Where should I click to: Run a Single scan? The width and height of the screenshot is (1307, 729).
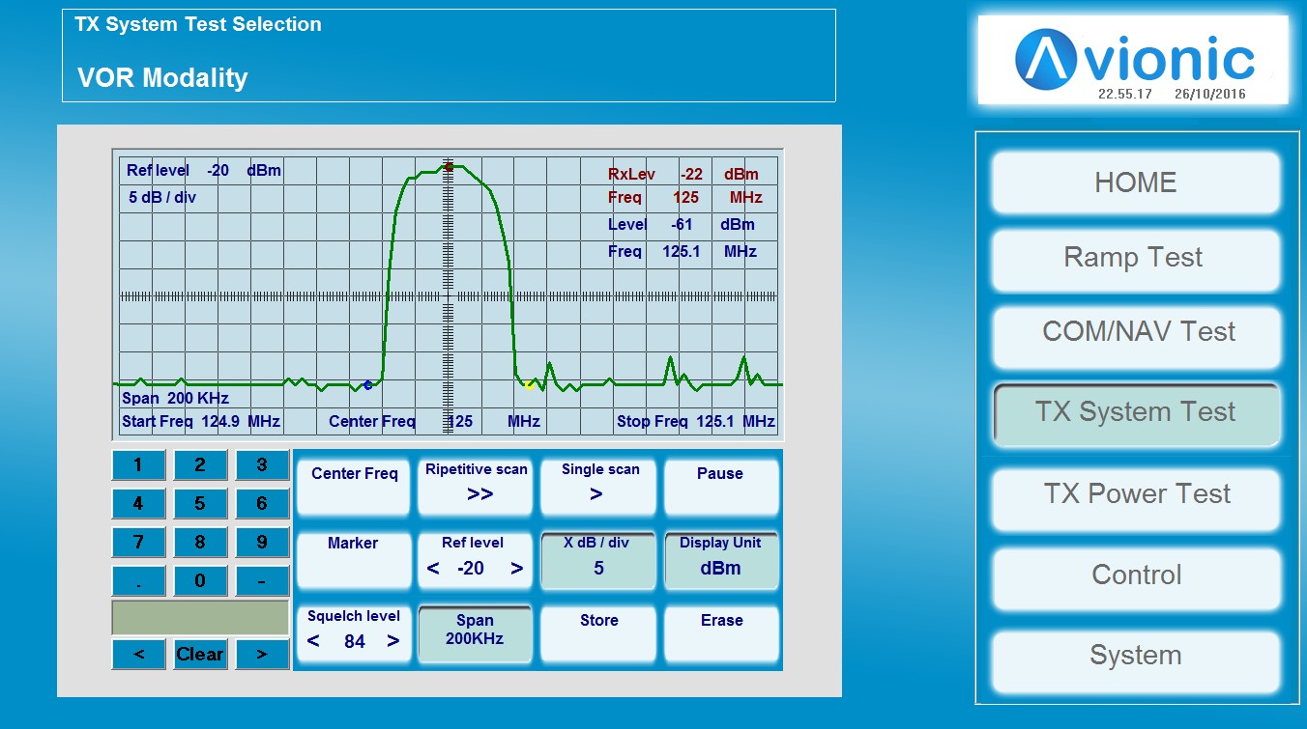(598, 486)
